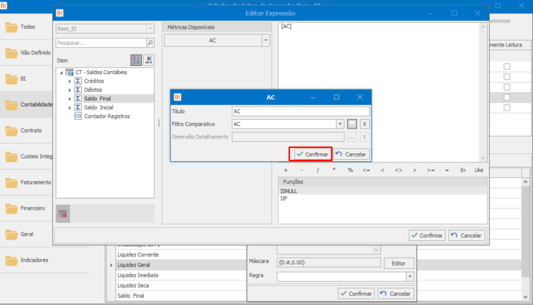This screenshot has height=305, width=533.
Task: Insert the Like operator
Action: [479, 170]
